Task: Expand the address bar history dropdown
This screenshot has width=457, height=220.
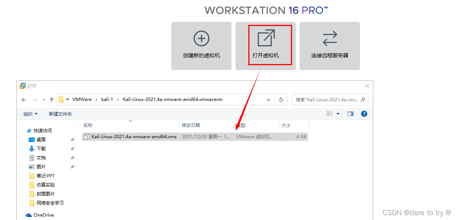Action: click(268, 100)
